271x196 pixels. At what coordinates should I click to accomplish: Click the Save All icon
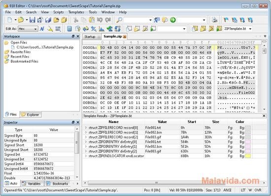(48, 20)
